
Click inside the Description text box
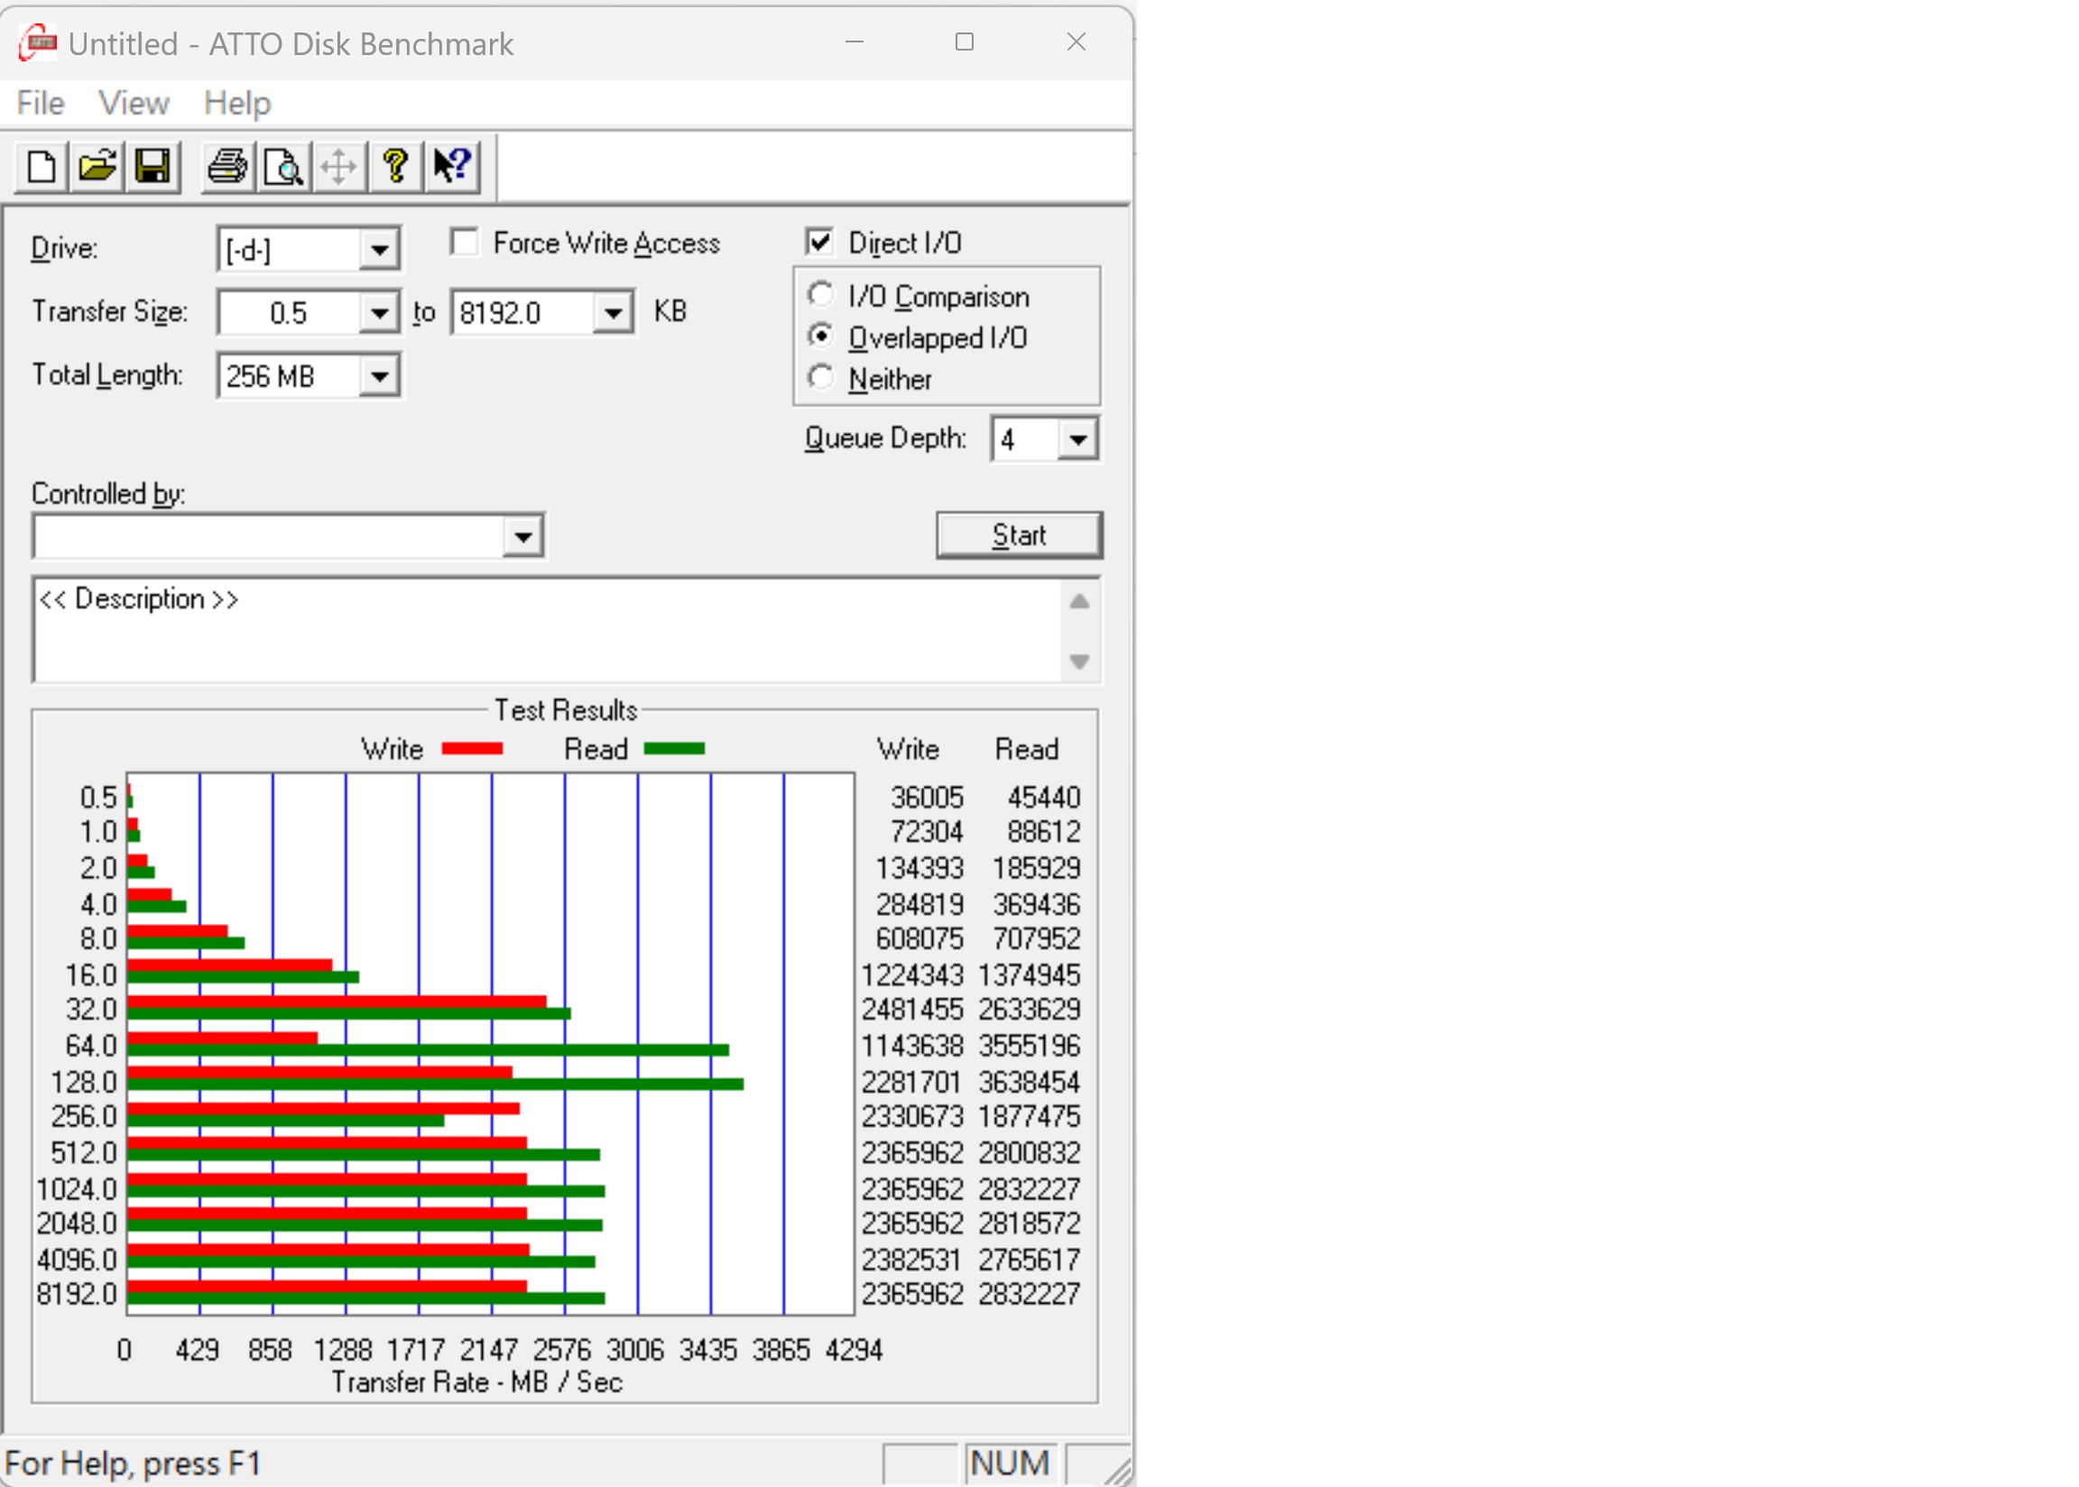tap(547, 631)
